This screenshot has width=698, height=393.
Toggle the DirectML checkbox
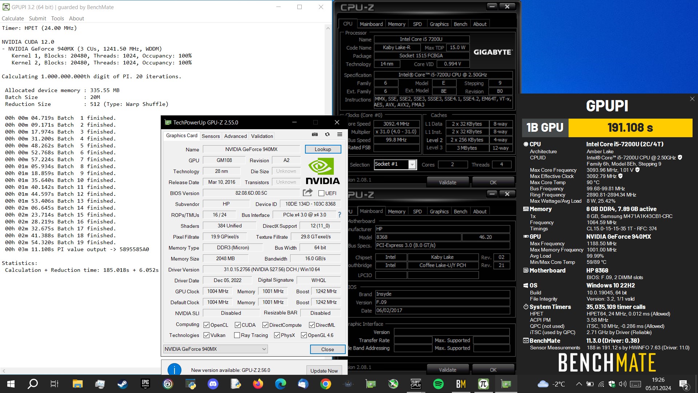[x=312, y=325]
